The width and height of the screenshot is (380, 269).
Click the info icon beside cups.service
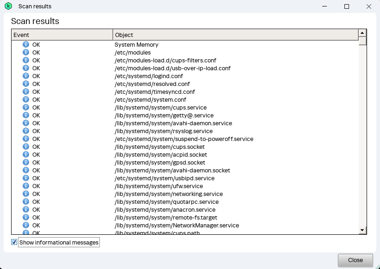[25, 107]
